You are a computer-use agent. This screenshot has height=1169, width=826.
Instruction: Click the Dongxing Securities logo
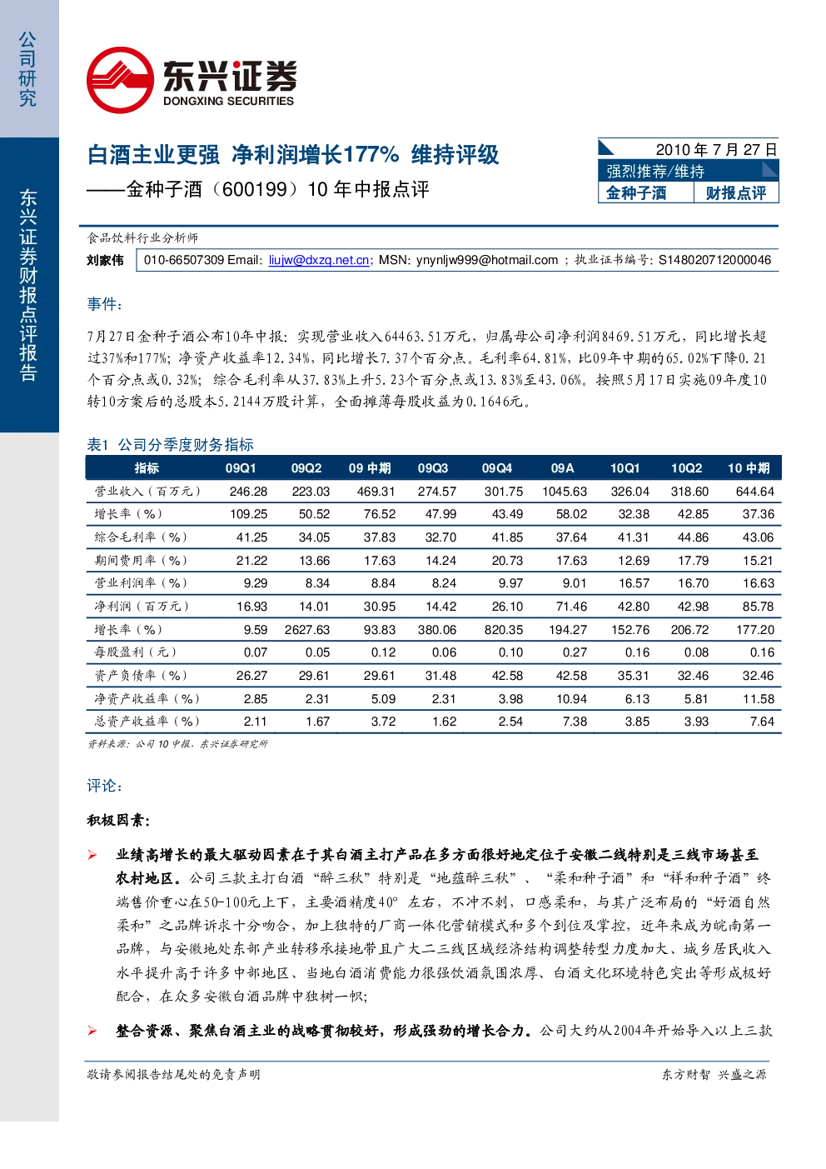(192, 80)
